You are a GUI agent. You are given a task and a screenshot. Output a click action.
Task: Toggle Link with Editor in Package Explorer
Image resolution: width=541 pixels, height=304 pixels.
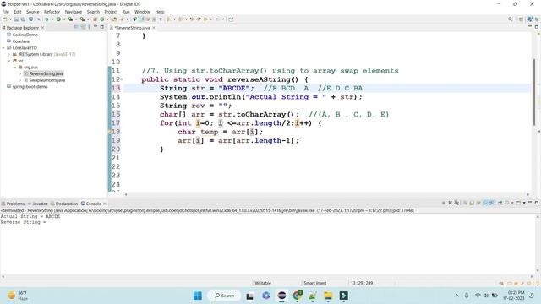tap(83, 27)
